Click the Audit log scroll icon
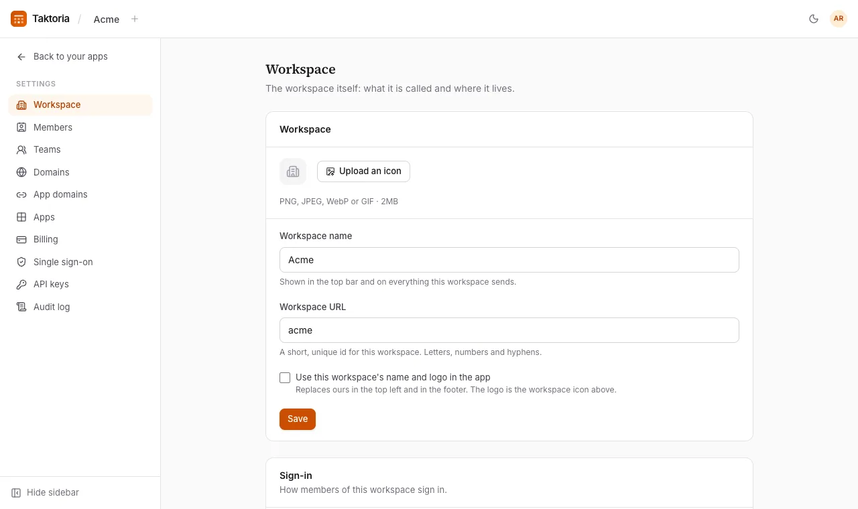The image size is (858, 509). tap(21, 307)
